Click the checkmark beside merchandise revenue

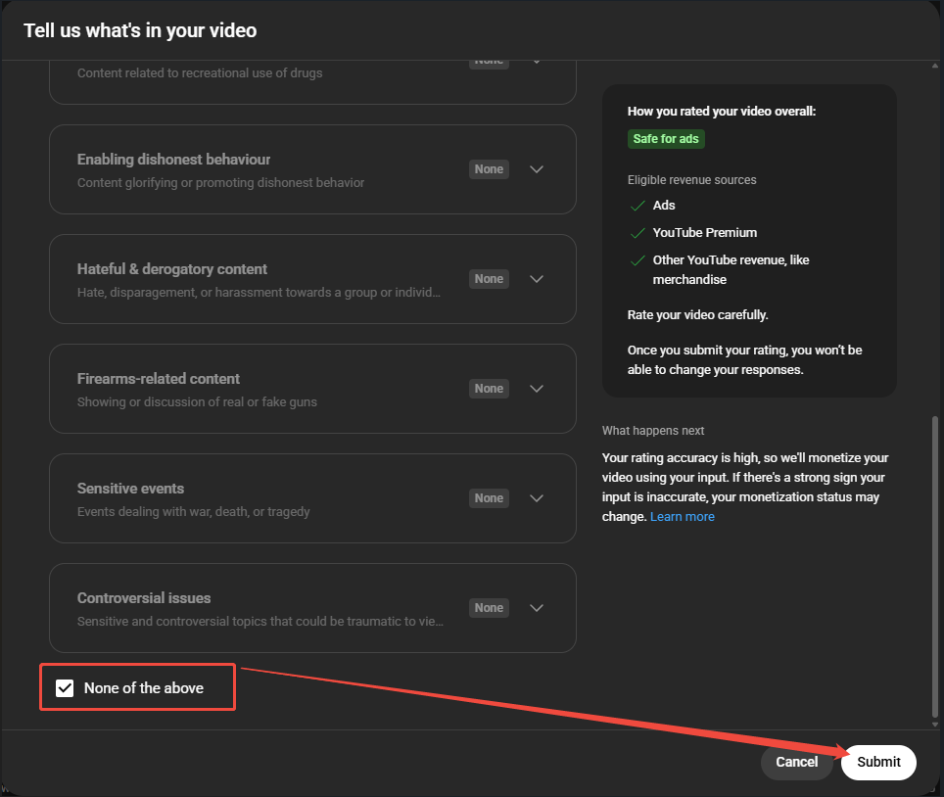tap(637, 259)
